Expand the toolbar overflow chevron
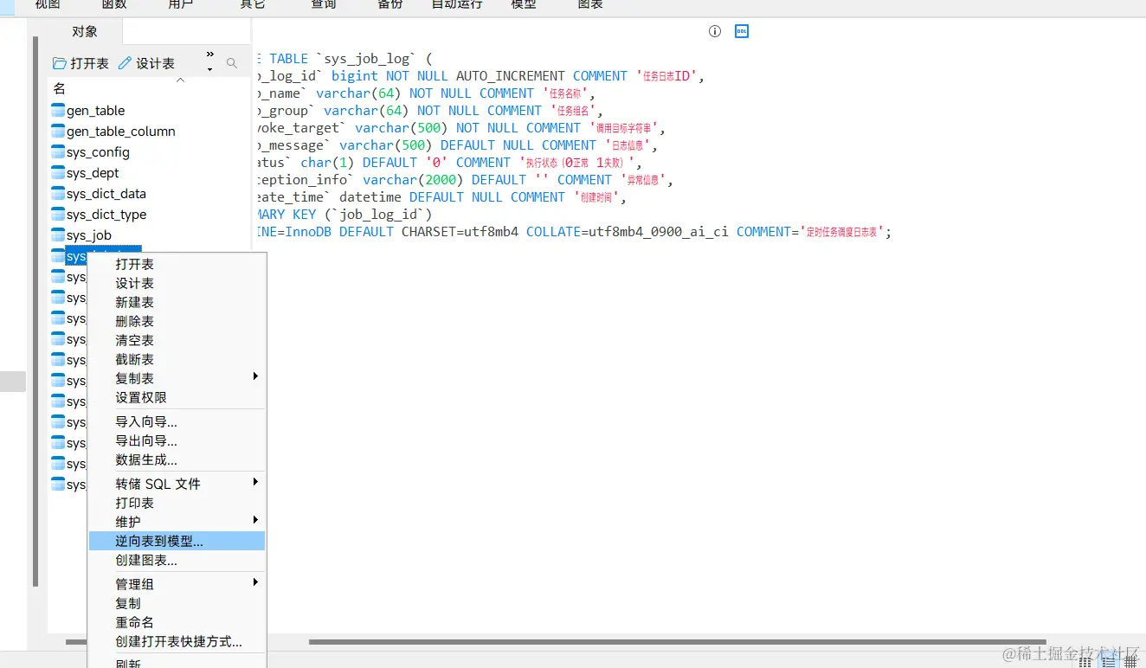This screenshot has width=1146, height=668. coord(209,55)
